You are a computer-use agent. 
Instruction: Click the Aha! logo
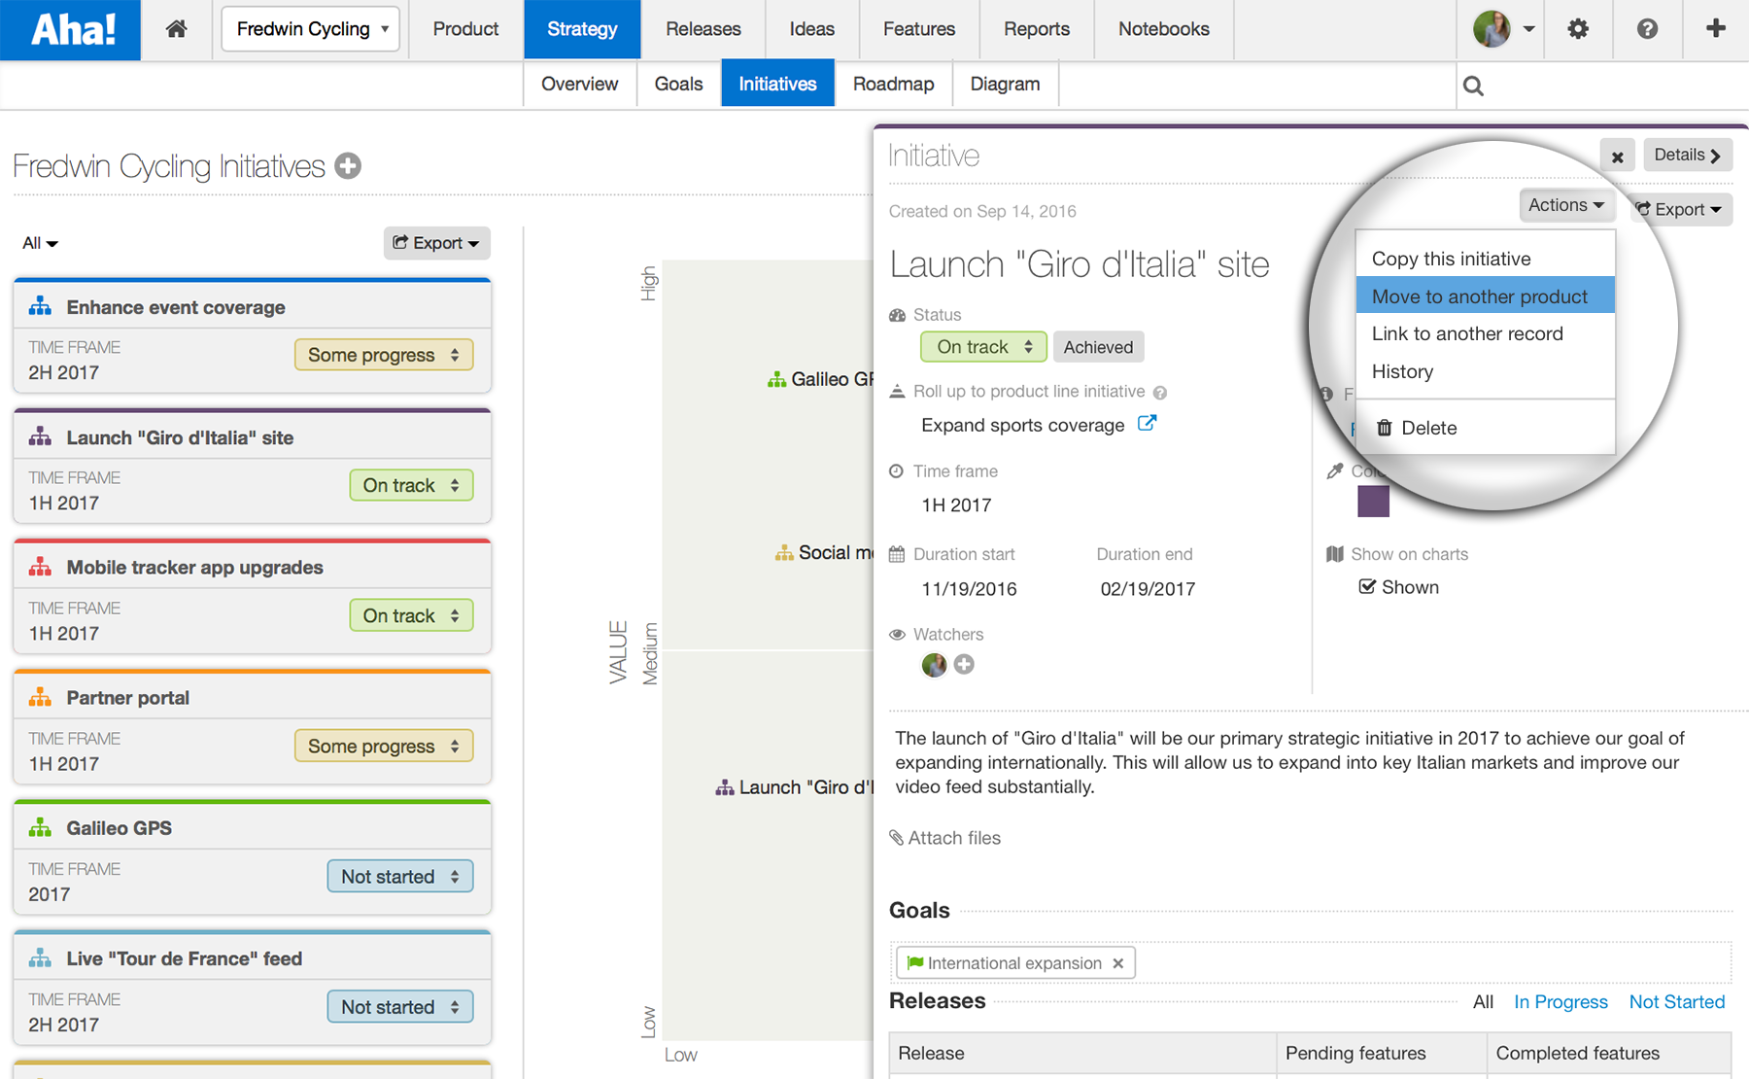(73, 29)
